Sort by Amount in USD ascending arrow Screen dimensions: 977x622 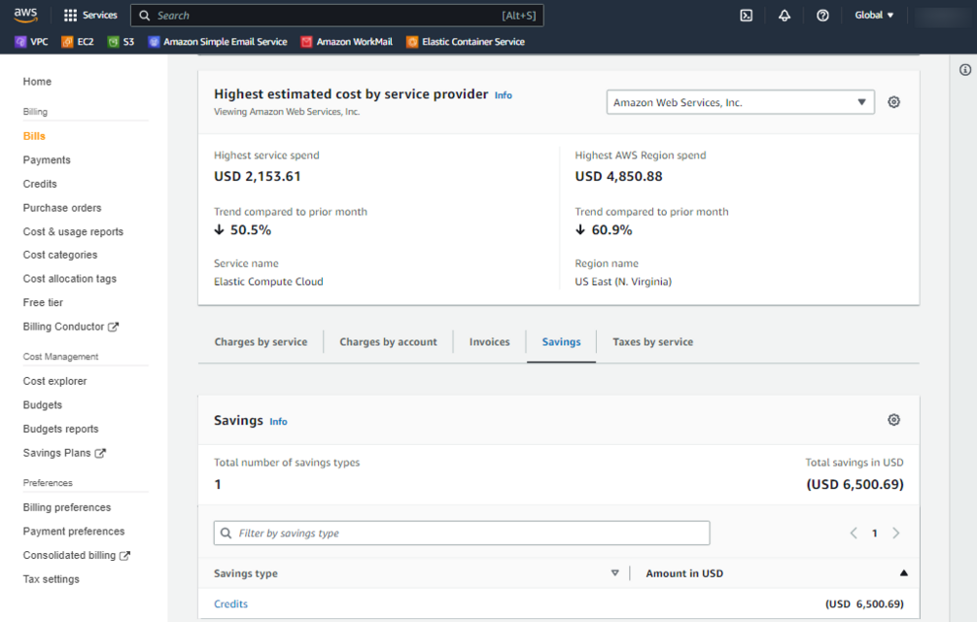point(903,573)
